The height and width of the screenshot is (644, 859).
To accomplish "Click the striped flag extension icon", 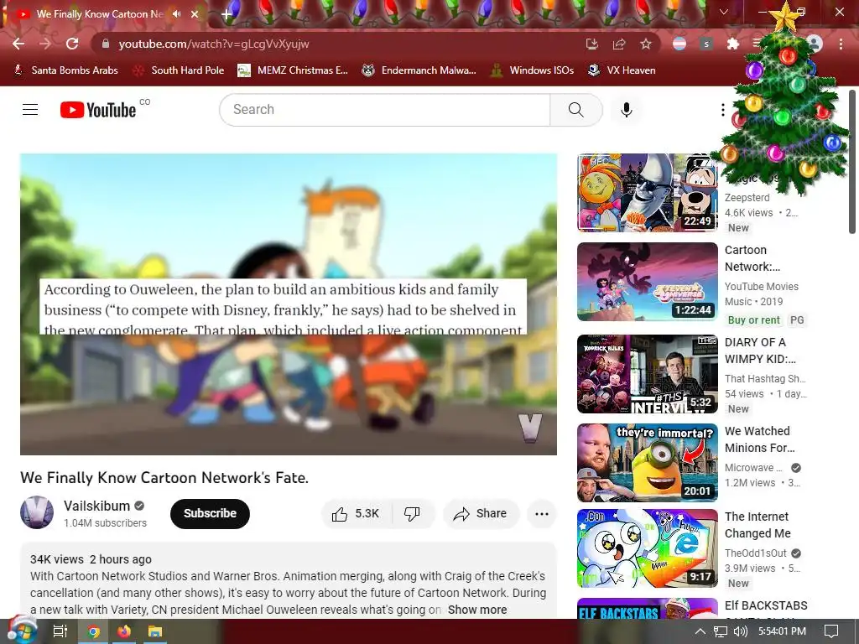I will [x=679, y=44].
